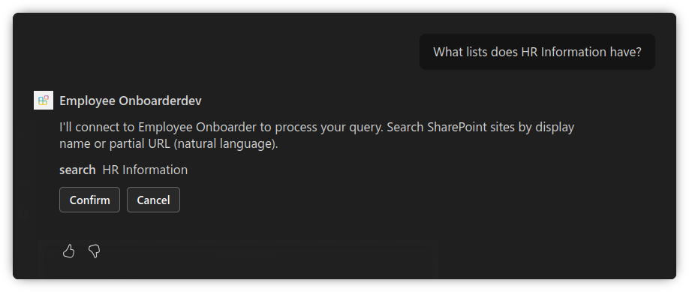Screen dimensions: 689x292
Task: Click the bold 'search' parameter label
Action: coord(77,170)
